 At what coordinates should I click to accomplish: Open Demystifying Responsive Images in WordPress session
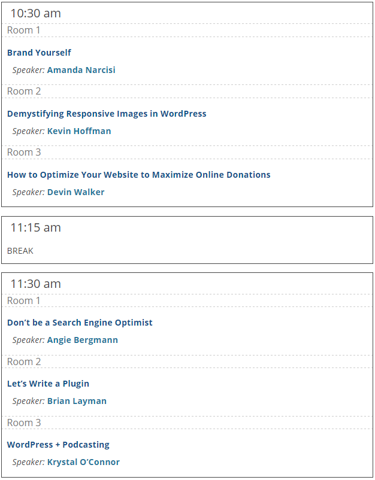pos(107,114)
